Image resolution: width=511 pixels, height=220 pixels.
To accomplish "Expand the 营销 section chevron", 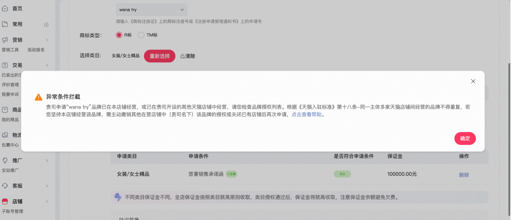I will [x=47, y=40].
